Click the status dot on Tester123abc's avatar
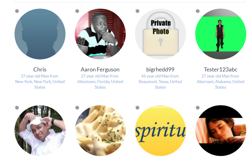The height and width of the screenshot is (164, 249). click(x=197, y=11)
